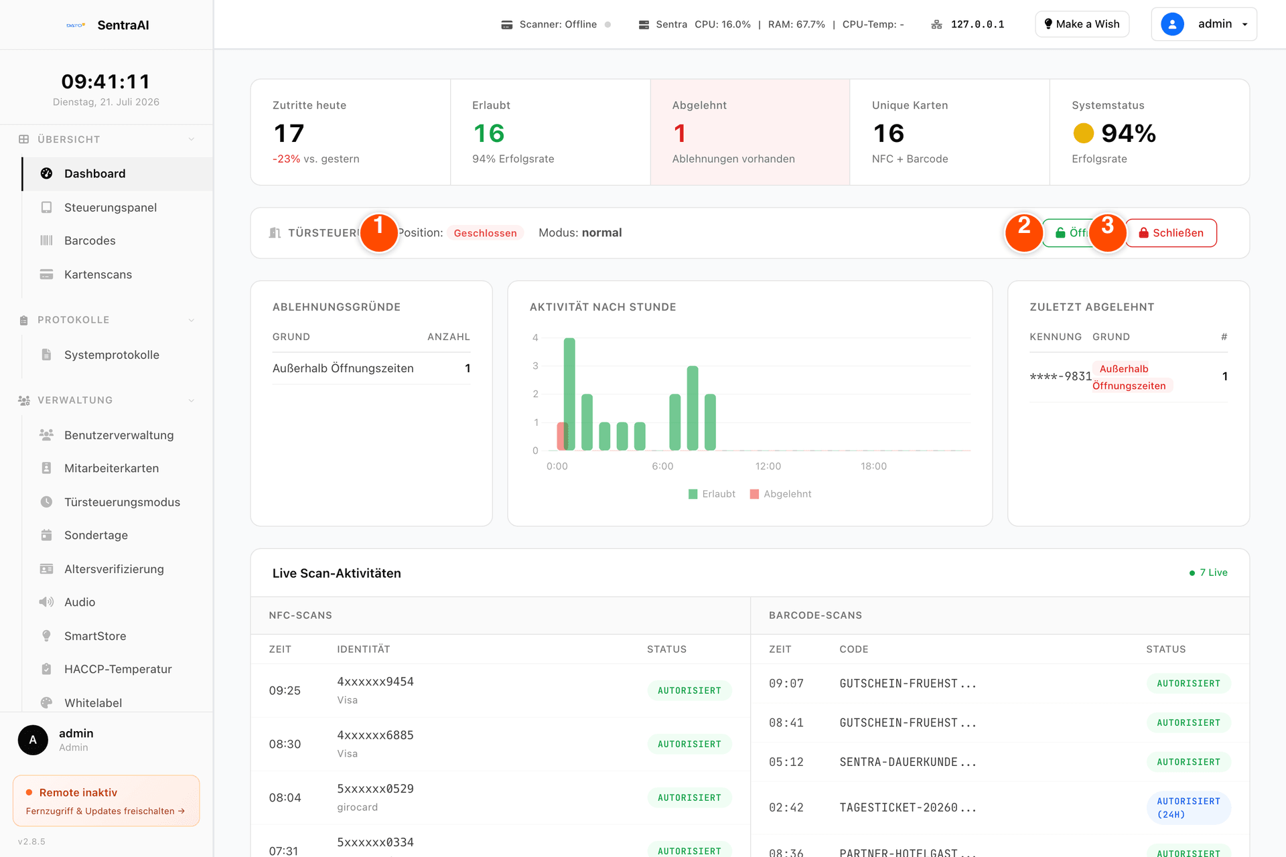The height and width of the screenshot is (857, 1286).
Task: Click the scanner card icon in header
Action: point(507,25)
